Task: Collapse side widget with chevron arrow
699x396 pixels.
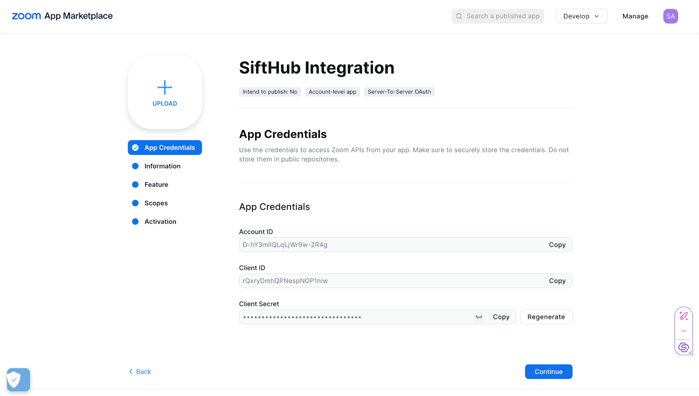Action: coord(684,331)
